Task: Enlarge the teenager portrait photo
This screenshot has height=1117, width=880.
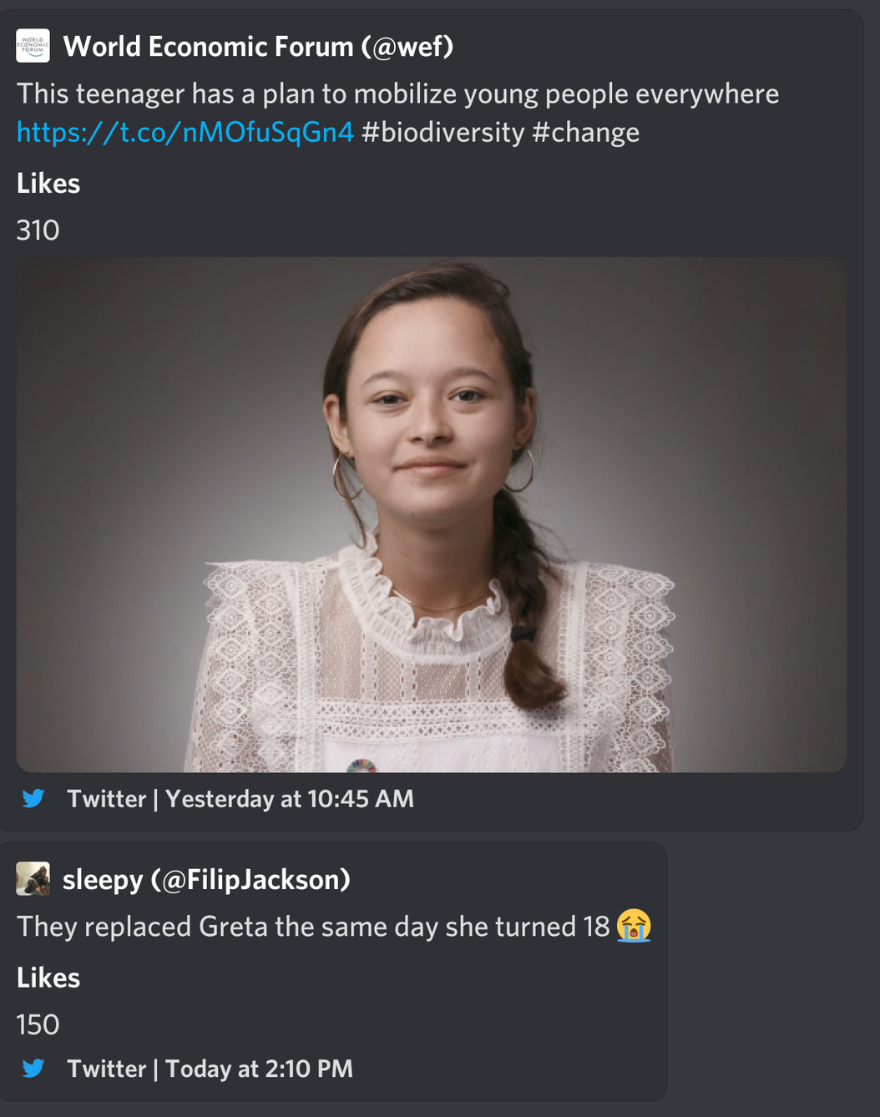Action: [x=432, y=514]
